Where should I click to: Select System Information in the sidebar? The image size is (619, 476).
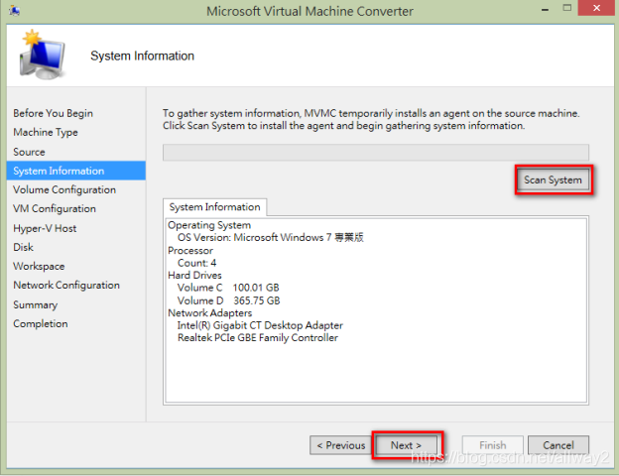75,171
